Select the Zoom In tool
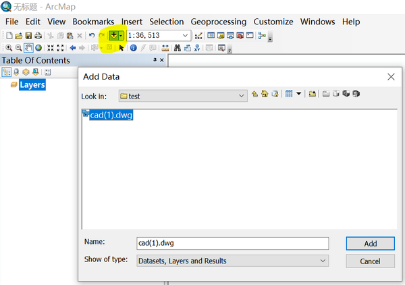 (9, 48)
